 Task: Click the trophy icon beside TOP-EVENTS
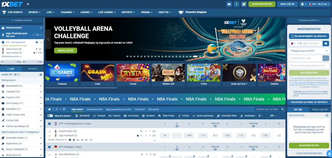4,12
